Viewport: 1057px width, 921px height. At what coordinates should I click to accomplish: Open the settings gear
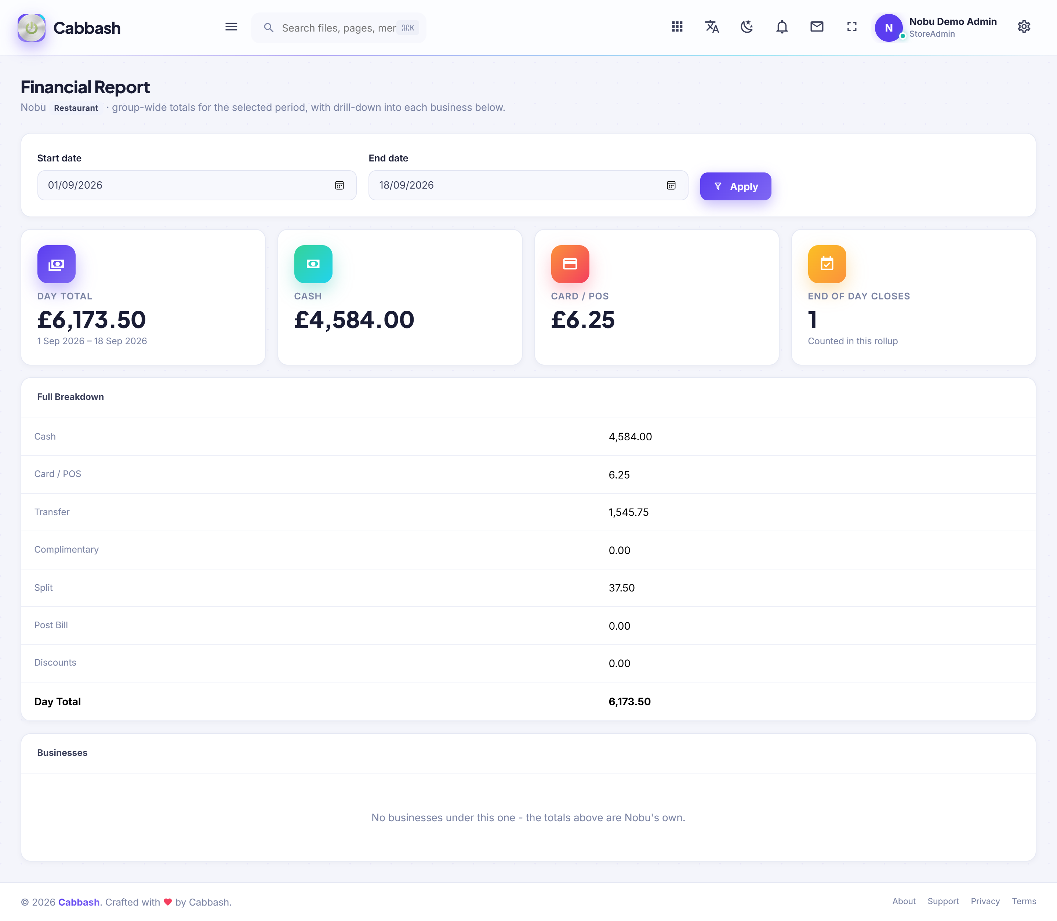pos(1024,27)
